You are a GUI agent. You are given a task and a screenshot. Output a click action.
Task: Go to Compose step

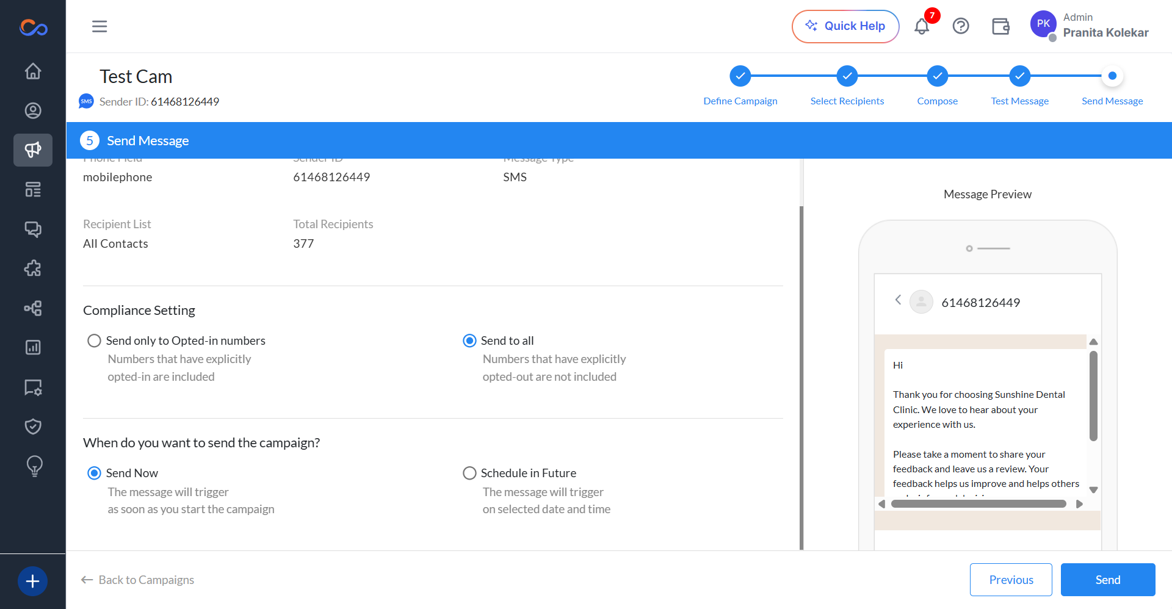click(938, 76)
